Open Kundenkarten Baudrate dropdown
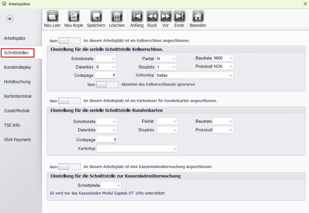 pos(223,121)
